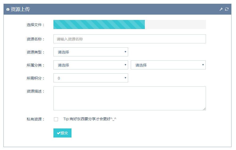Focus the 请输入资源名称 text field
236x150 pixels.
(x=130, y=39)
